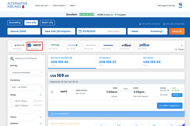This screenshot has height=126, width=190.
Task: Check the jetBlue airline filter checkbox
Action: [x=136, y=45]
